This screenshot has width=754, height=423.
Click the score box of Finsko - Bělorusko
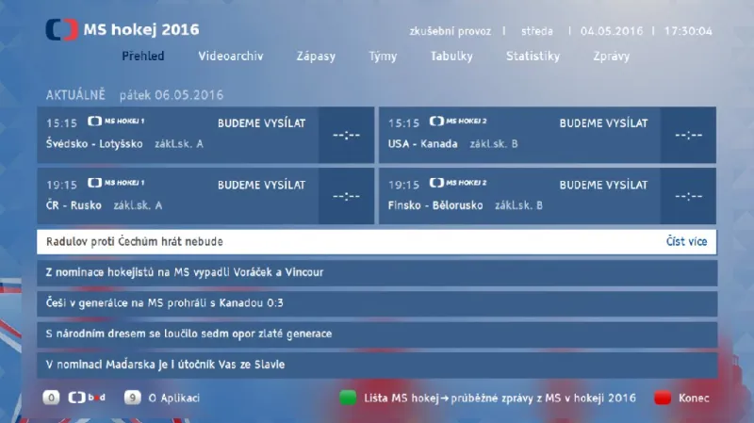[x=688, y=196]
